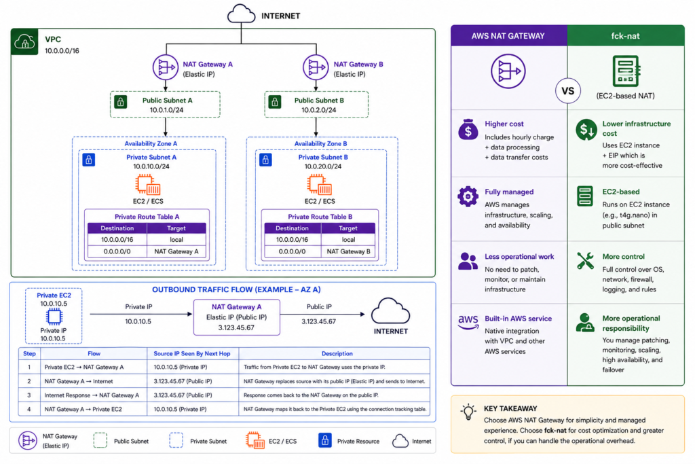This screenshot has width=695, height=464.
Task: Click the Private Subnet A blue lock icon
Action: point(89,160)
